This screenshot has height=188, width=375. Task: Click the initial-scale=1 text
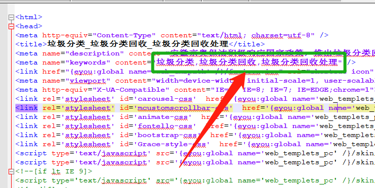281,81
